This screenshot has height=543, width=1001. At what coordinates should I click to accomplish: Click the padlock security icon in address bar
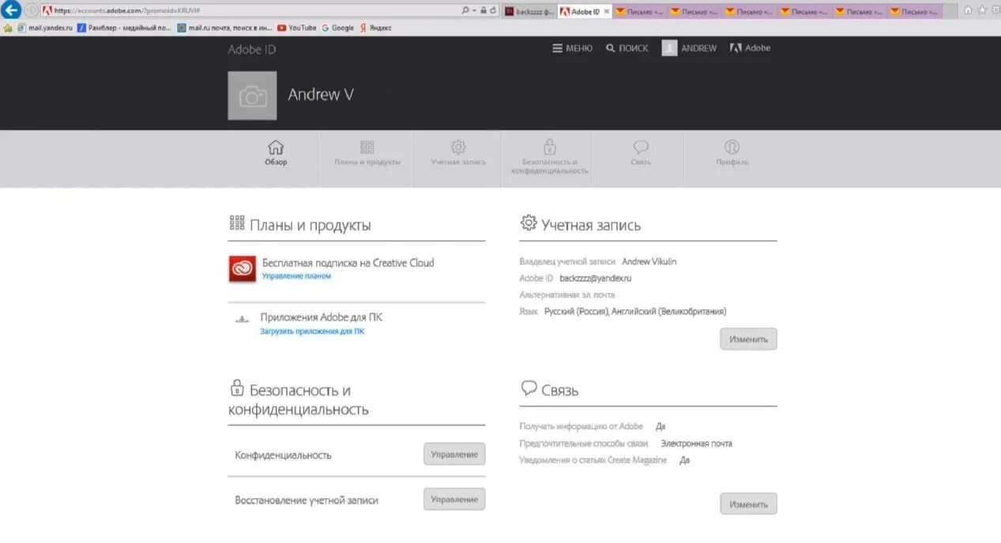(483, 11)
